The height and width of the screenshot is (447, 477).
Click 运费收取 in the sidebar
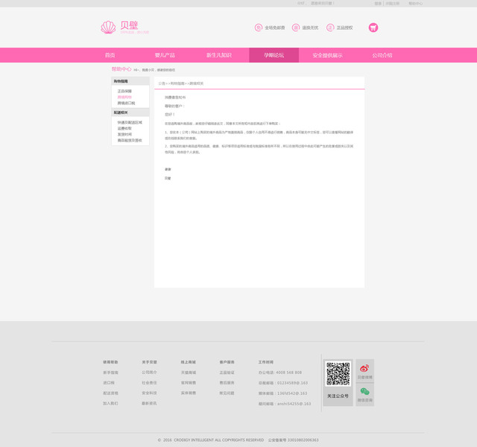(124, 128)
